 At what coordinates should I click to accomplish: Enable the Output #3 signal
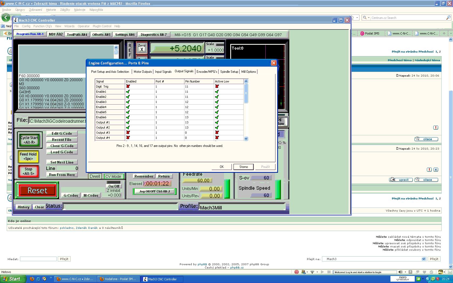pos(128,133)
